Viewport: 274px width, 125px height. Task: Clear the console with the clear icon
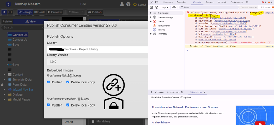156,7
